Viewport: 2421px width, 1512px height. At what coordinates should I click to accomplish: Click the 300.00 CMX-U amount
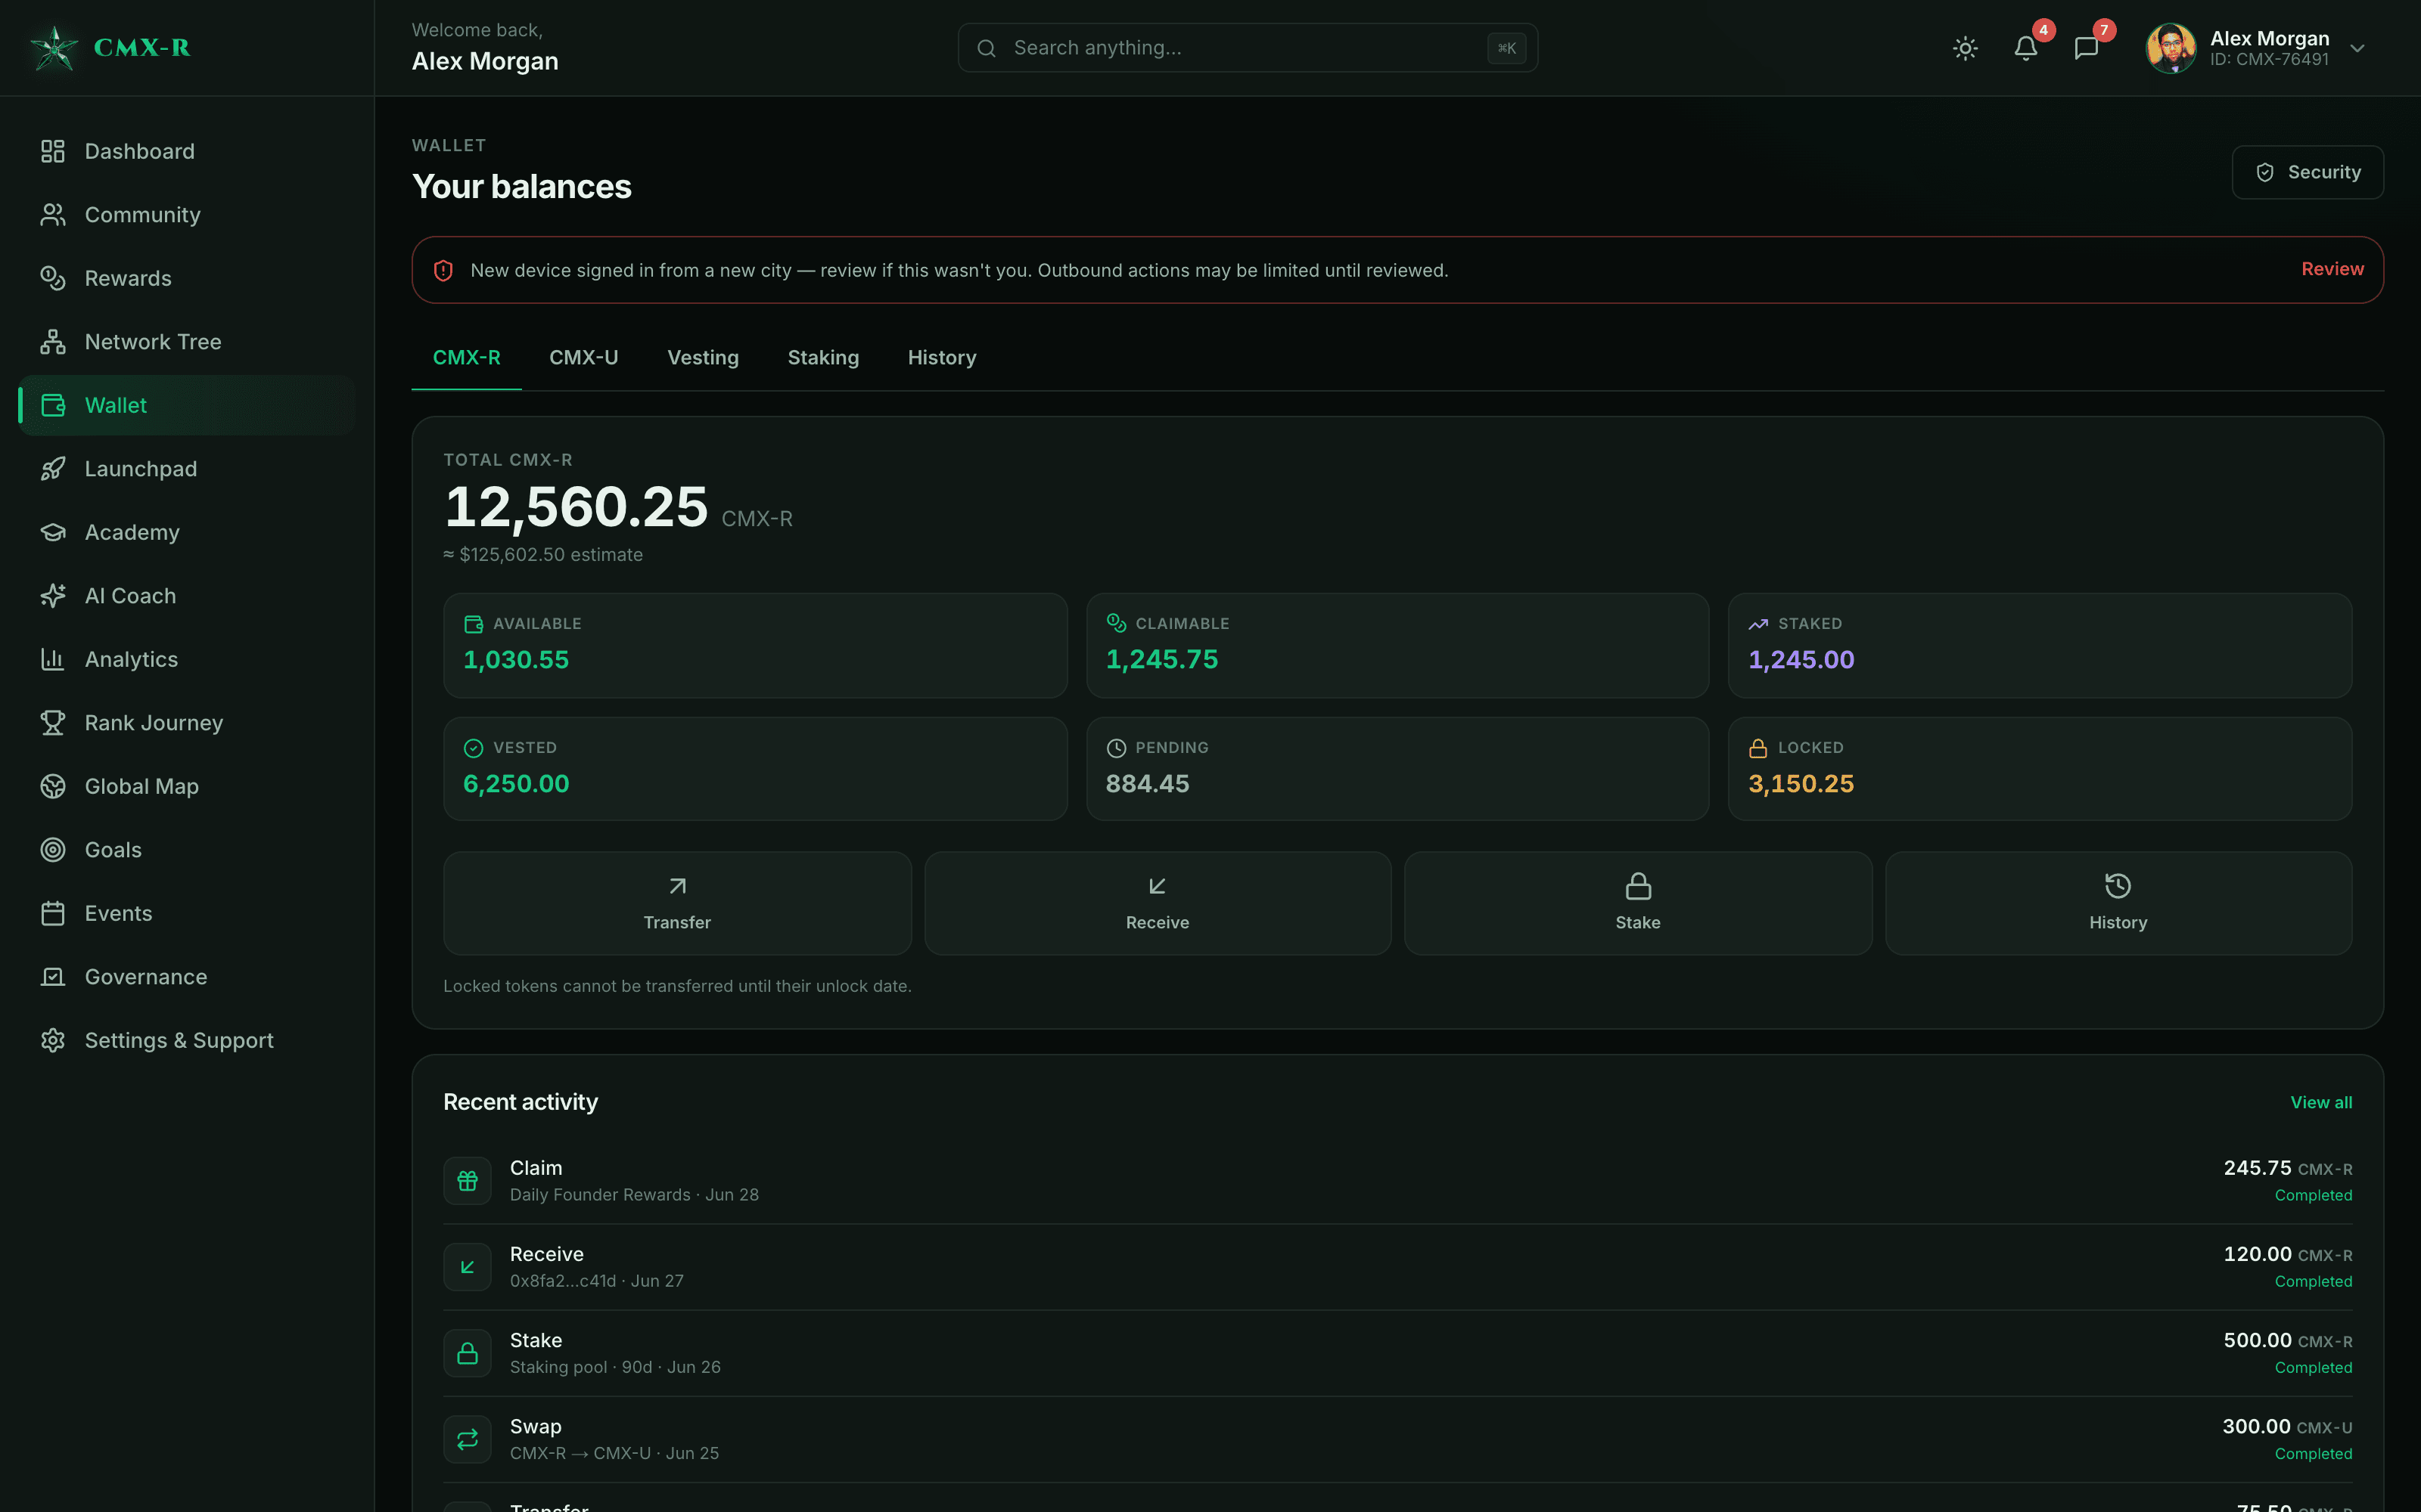pos(2287,1426)
